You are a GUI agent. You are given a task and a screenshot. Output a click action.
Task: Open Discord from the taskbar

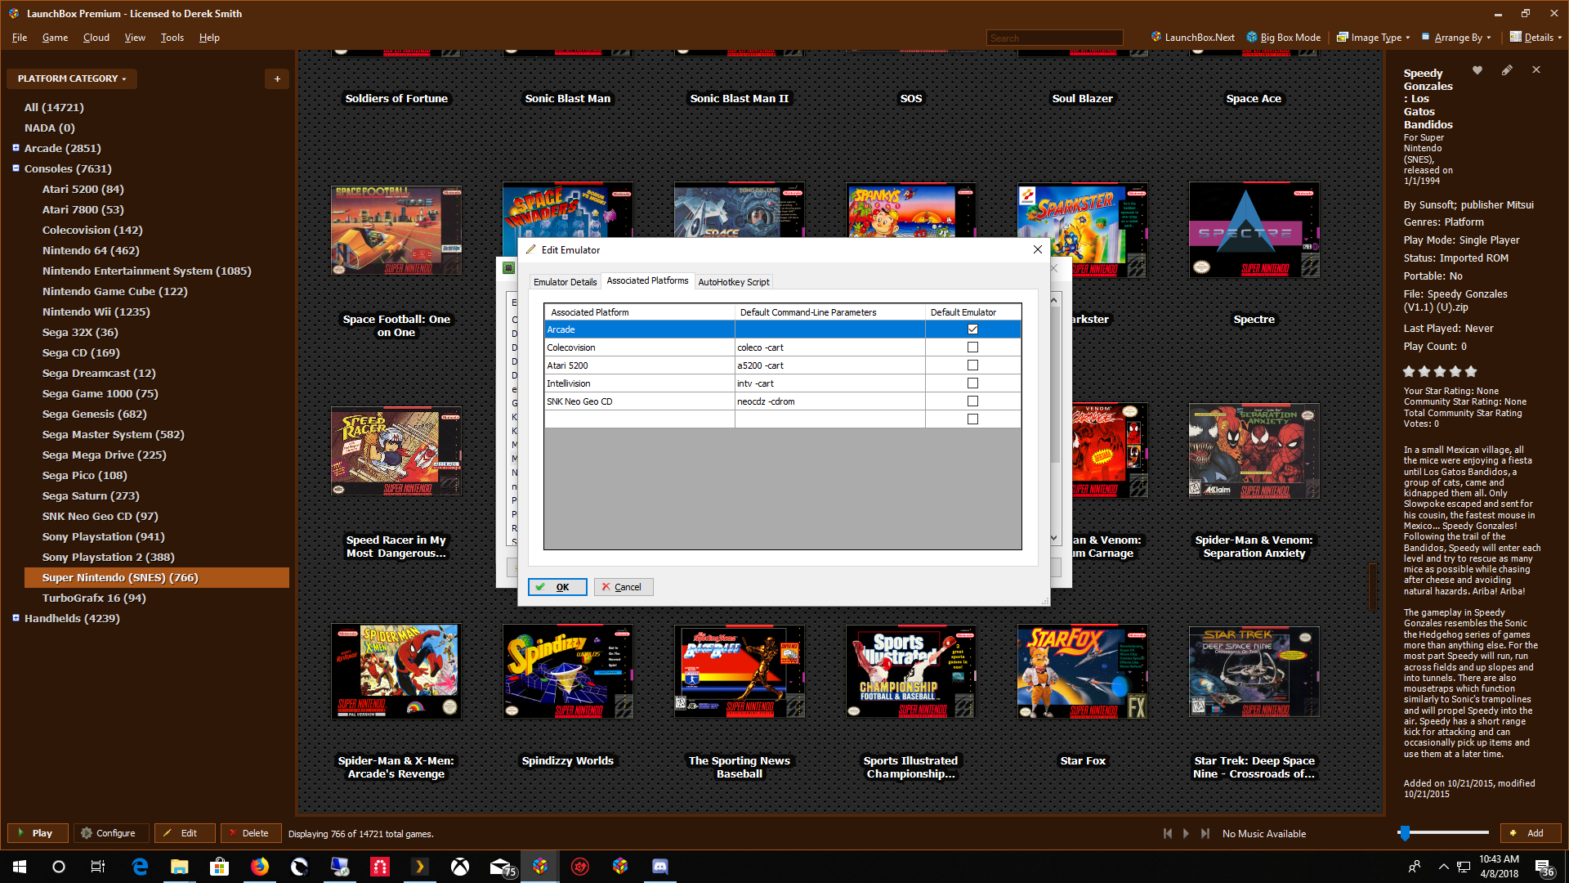[660, 867]
